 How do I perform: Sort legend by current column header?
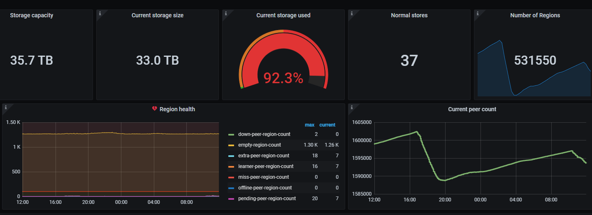click(x=327, y=125)
